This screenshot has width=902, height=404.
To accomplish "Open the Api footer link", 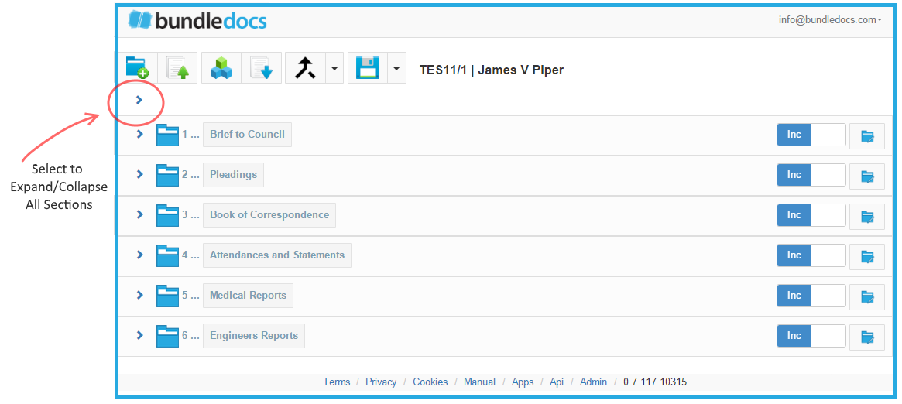I will click(557, 382).
